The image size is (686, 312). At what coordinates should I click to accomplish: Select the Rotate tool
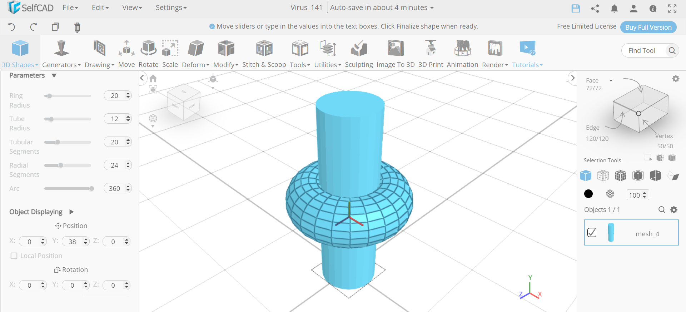[x=148, y=54]
